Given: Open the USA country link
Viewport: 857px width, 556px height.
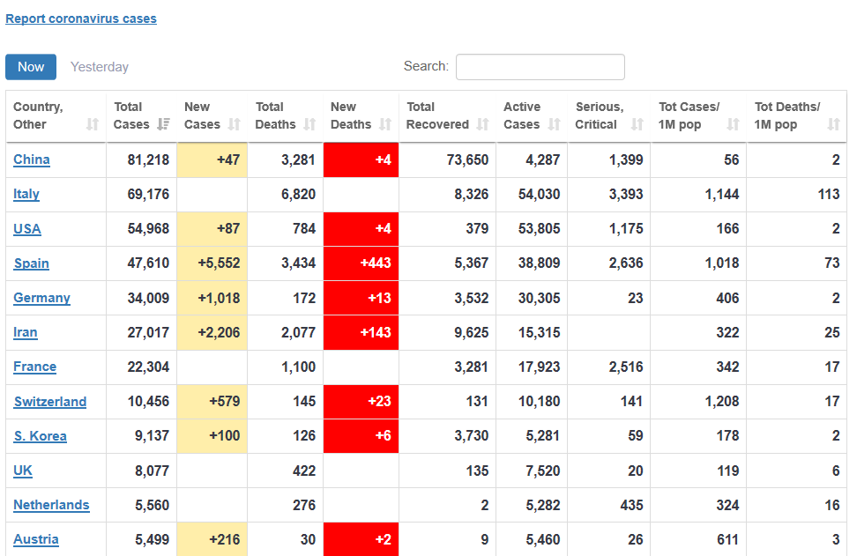Looking at the screenshot, I should click(x=27, y=228).
